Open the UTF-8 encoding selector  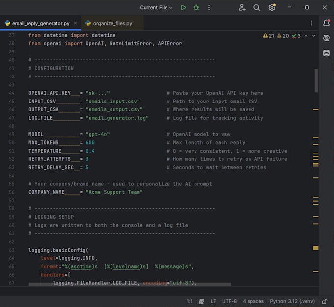[229, 301]
